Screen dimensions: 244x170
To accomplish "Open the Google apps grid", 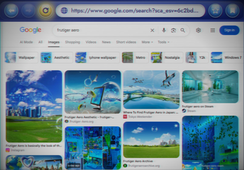I will pyautogui.click(x=213, y=30).
